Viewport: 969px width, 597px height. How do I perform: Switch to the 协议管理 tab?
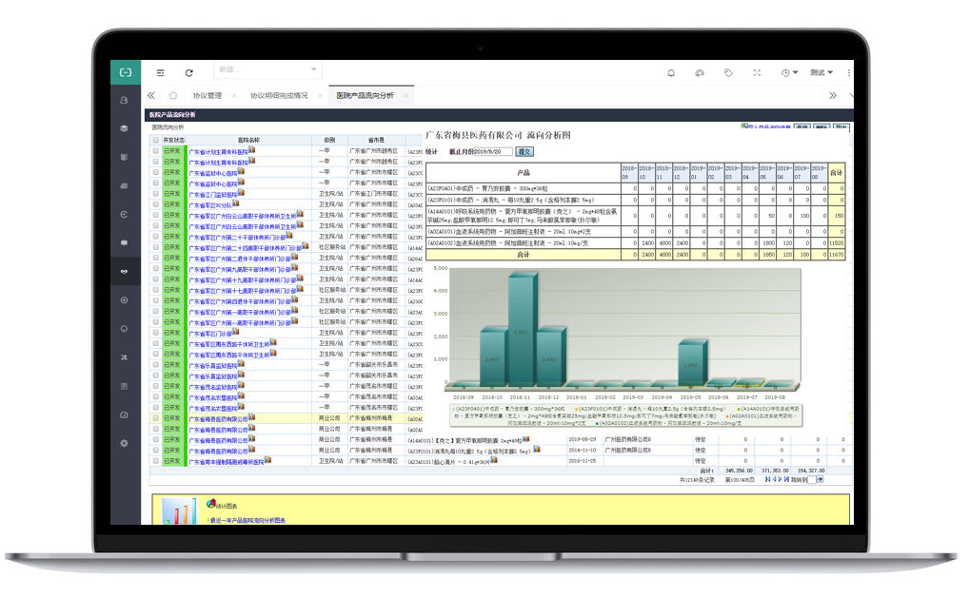coord(207,96)
